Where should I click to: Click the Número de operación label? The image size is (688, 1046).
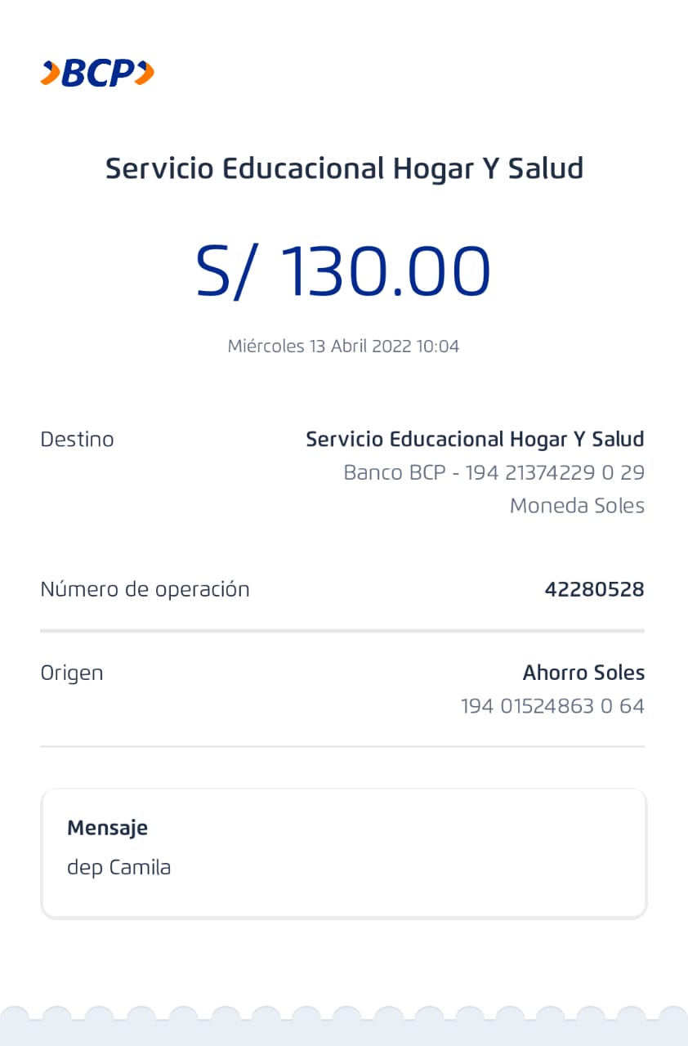(x=145, y=589)
